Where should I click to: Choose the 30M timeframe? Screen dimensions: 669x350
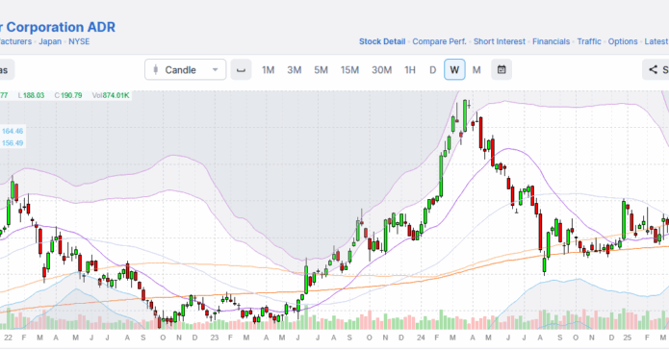point(381,70)
